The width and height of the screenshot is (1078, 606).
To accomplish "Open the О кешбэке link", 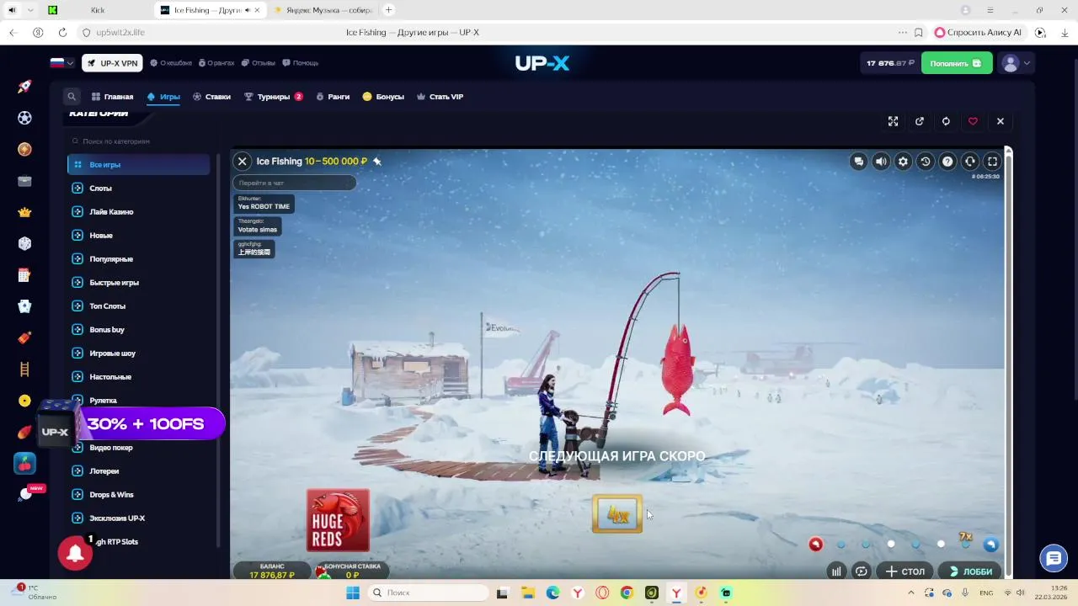I will (171, 63).
